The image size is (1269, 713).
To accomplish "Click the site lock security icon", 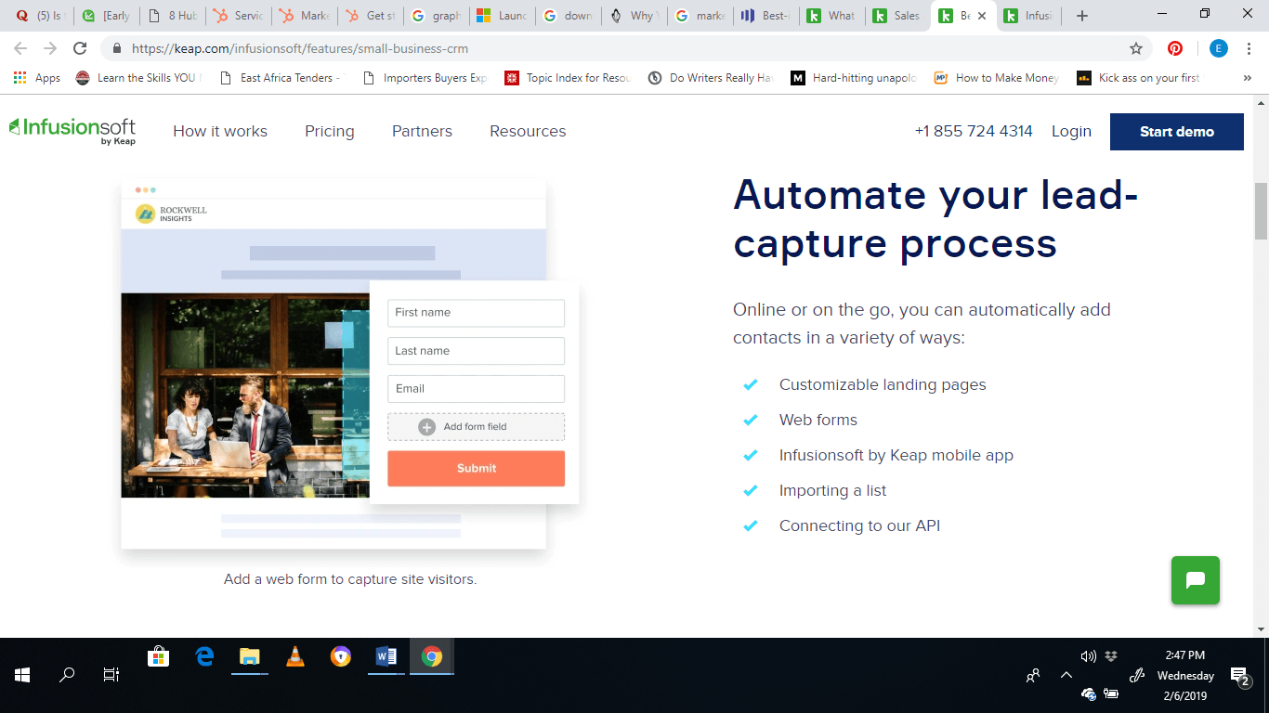I will pyautogui.click(x=118, y=48).
